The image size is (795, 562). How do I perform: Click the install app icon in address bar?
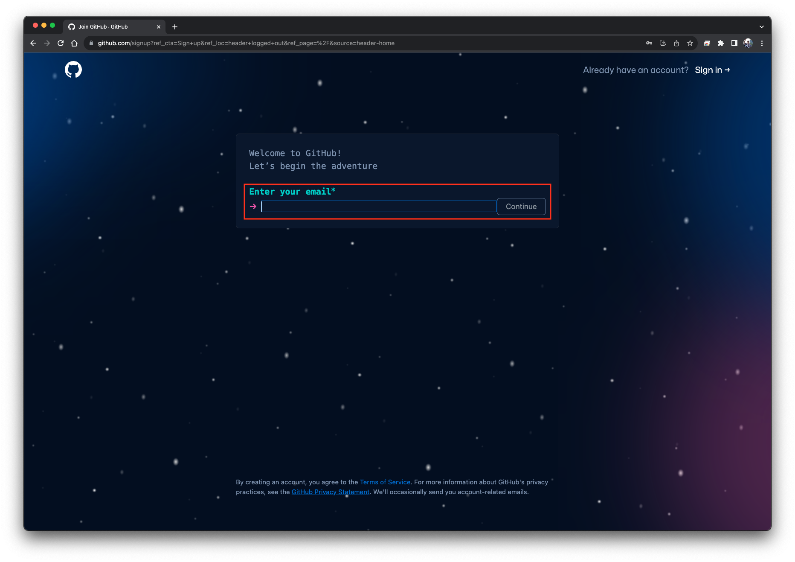coord(663,43)
